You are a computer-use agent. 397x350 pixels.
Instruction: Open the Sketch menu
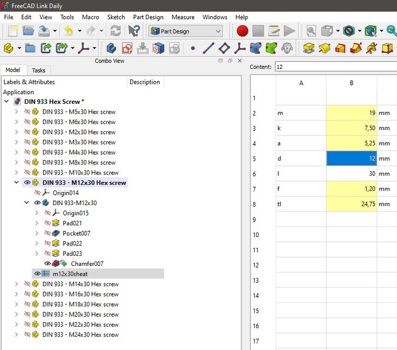116,17
